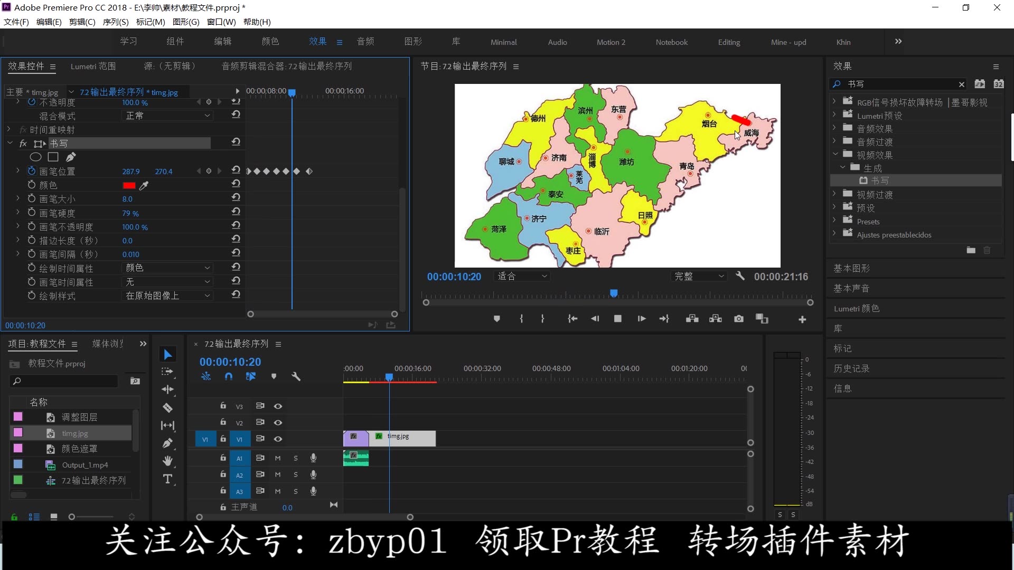Image resolution: width=1014 pixels, height=570 pixels.
Task: Expand the 视频过渡 effects folder
Action: click(x=835, y=194)
